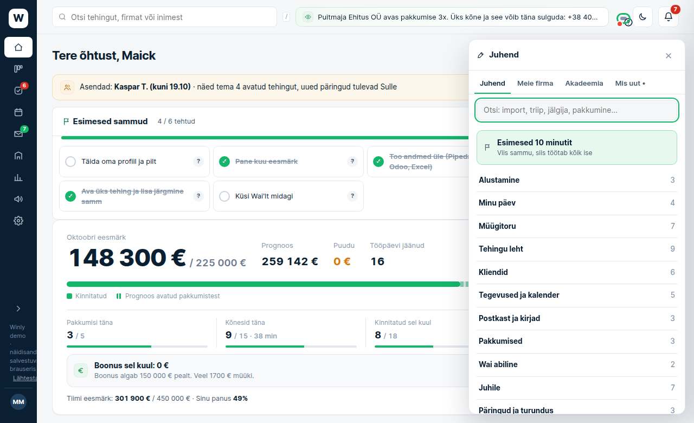Viewport: 694px width, 423px height.
Task: Open the statistics bar chart icon
Action: [x=18, y=177]
